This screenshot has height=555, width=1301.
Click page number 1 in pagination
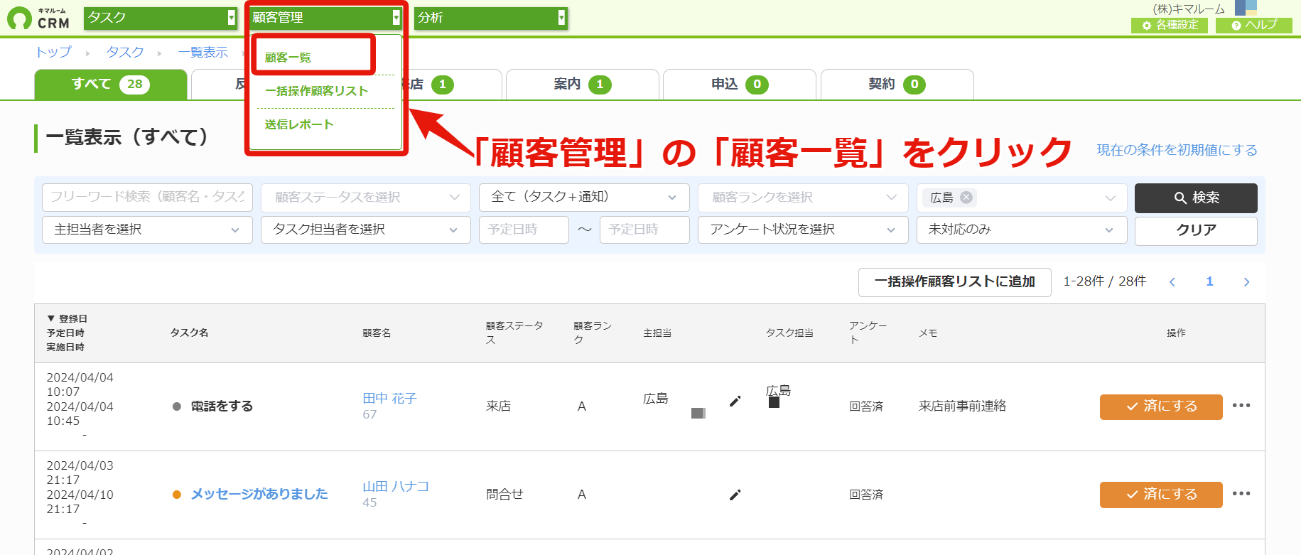click(1209, 282)
